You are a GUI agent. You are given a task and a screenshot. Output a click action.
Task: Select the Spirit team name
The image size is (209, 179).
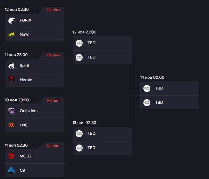[x=25, y=65]
